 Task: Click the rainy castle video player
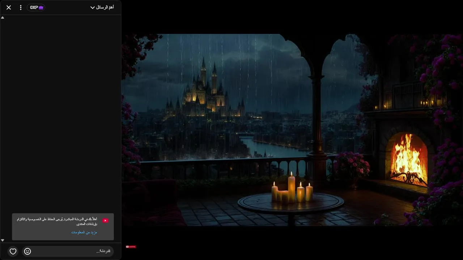(292, 130)
